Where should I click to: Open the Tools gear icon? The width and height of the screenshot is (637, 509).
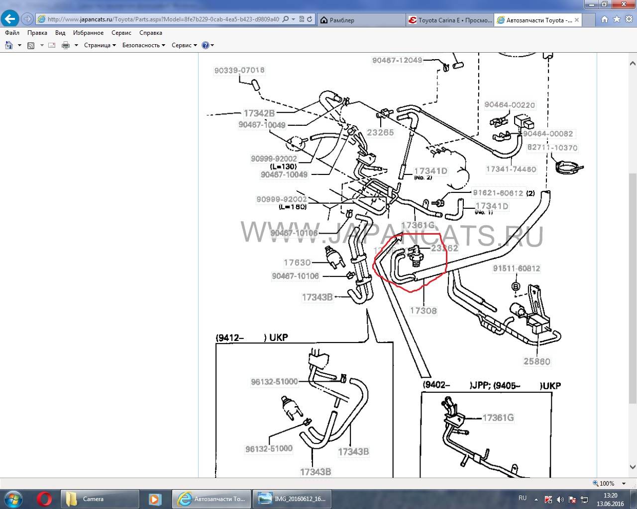pyautogui.click(x=628, y=19)
